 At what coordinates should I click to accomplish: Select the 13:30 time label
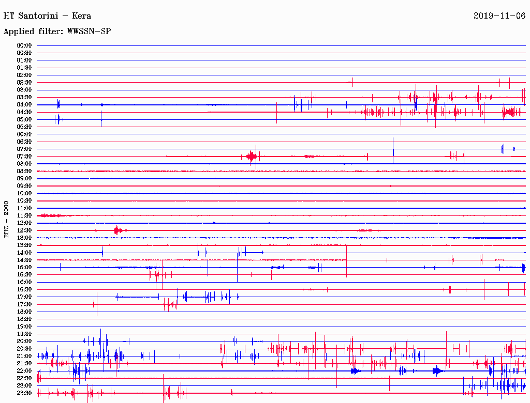[24, 245]
